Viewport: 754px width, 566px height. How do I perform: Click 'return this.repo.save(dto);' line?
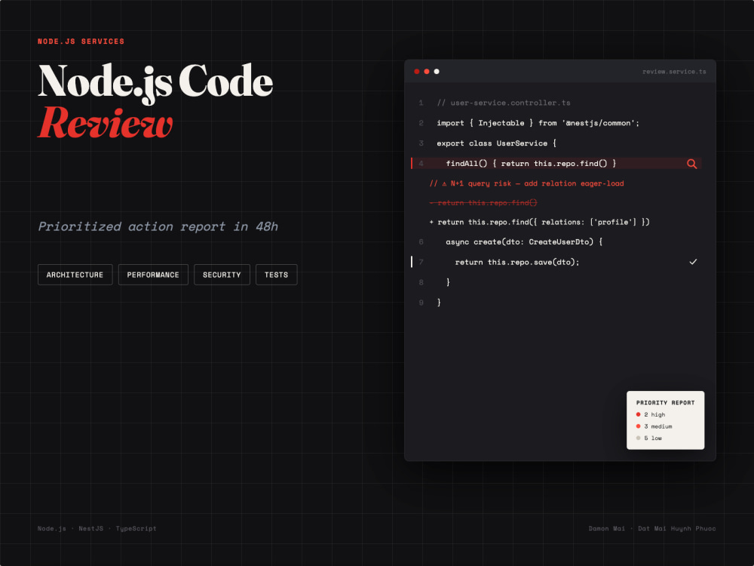tap(517, 262)
